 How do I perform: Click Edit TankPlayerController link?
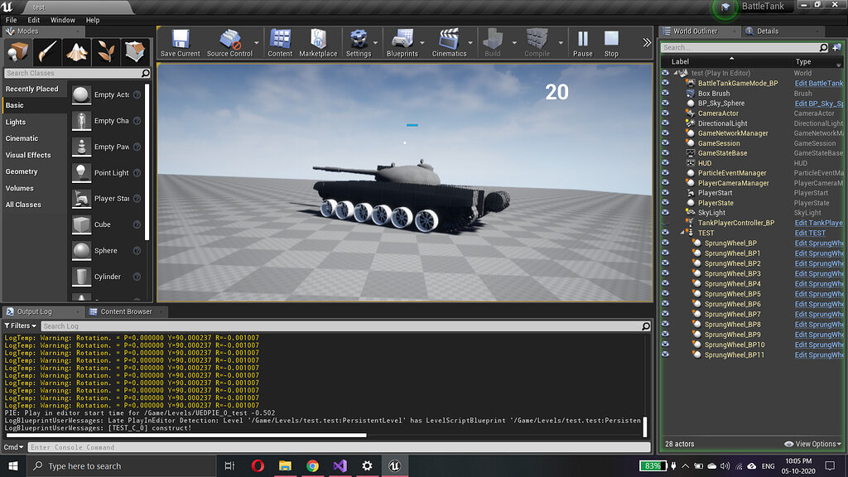click(x=819, y=223)
